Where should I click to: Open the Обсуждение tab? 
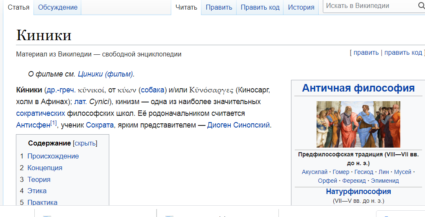click(x=58, y=7)
